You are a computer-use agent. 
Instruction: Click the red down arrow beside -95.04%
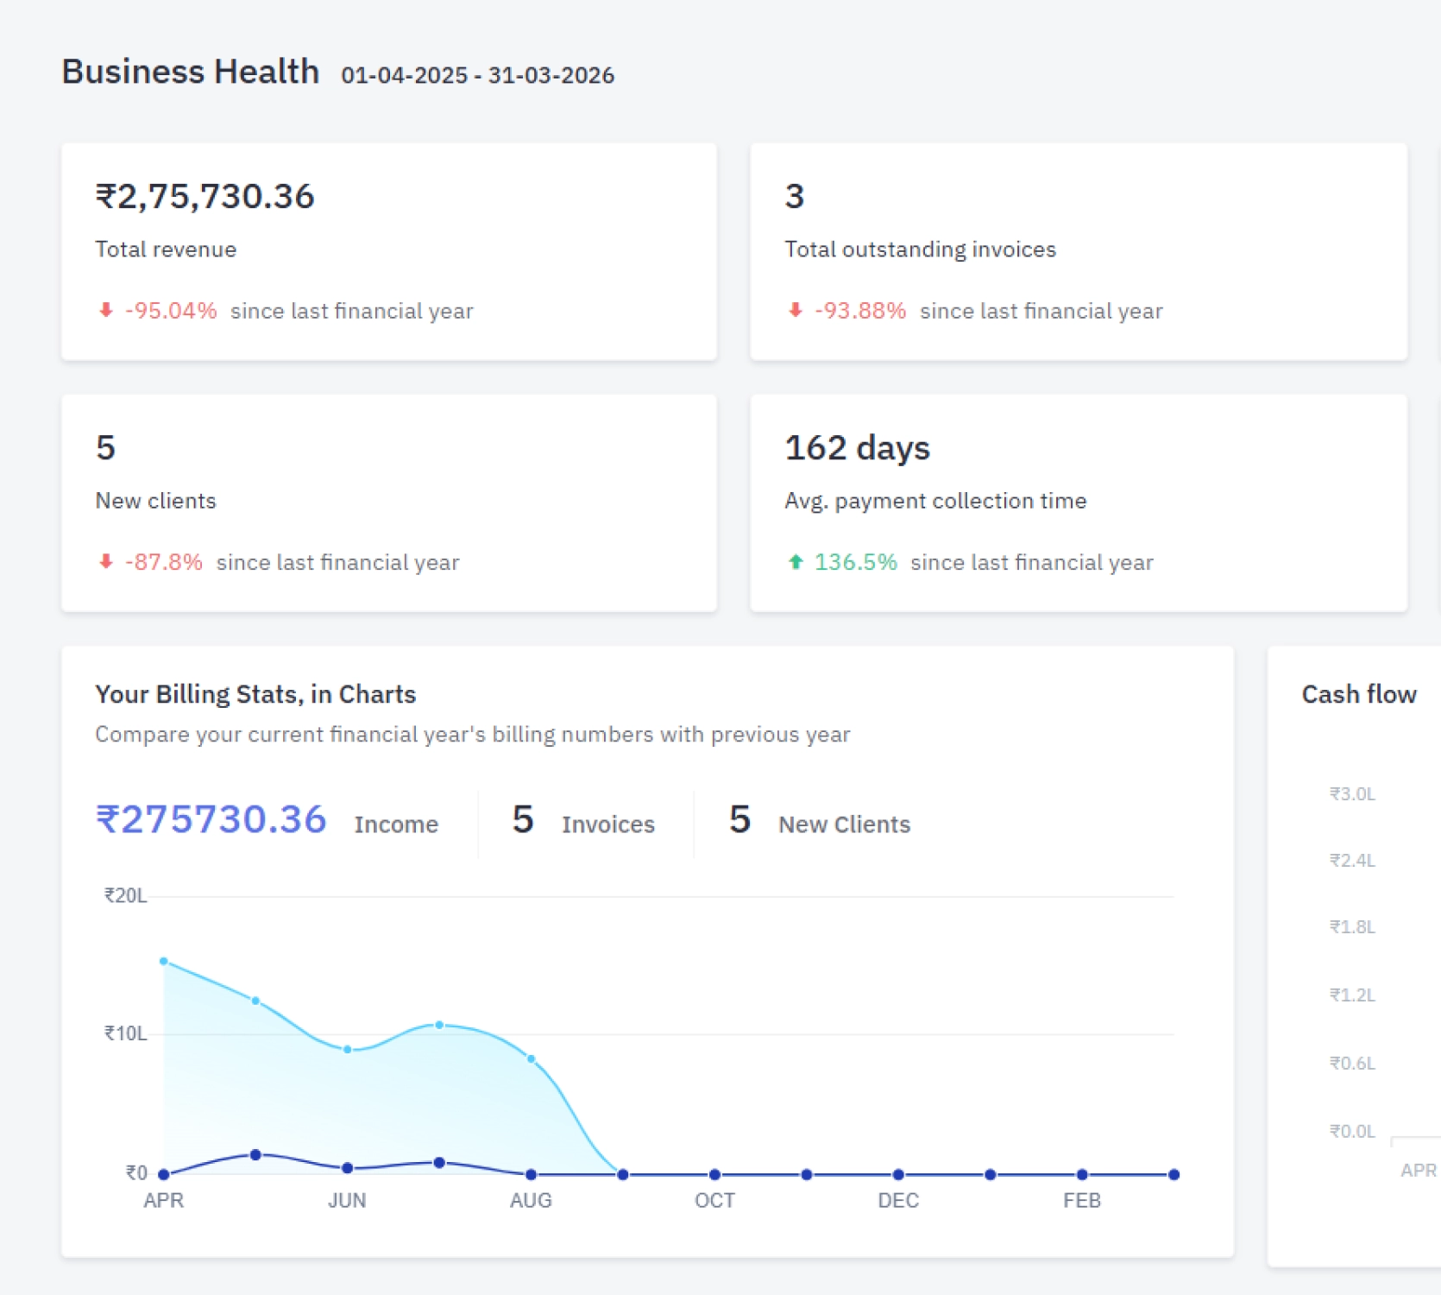[105, 309]
